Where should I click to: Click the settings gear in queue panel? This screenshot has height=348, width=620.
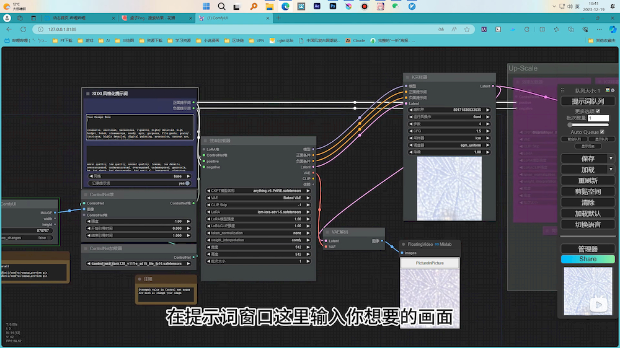coord(613,91)
